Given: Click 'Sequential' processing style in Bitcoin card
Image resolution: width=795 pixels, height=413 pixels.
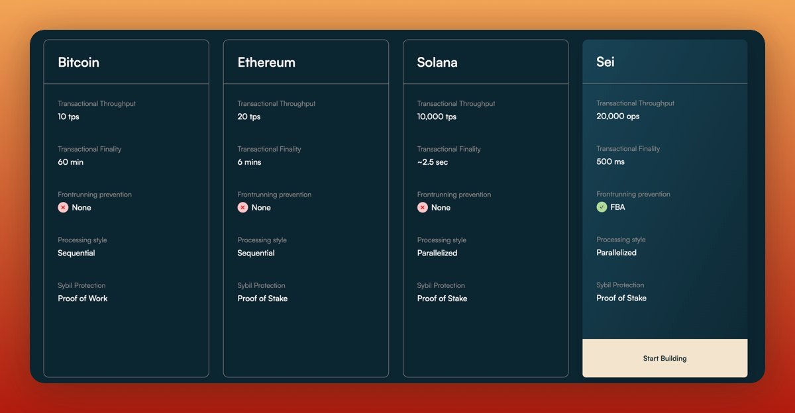Looking at the screenshot, I should pyautogui.click(x=76, y=253).
